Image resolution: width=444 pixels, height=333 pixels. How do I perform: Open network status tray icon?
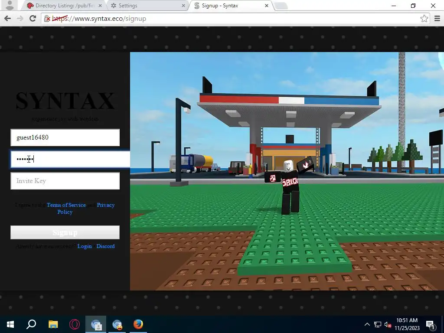(x=378, y=324)
